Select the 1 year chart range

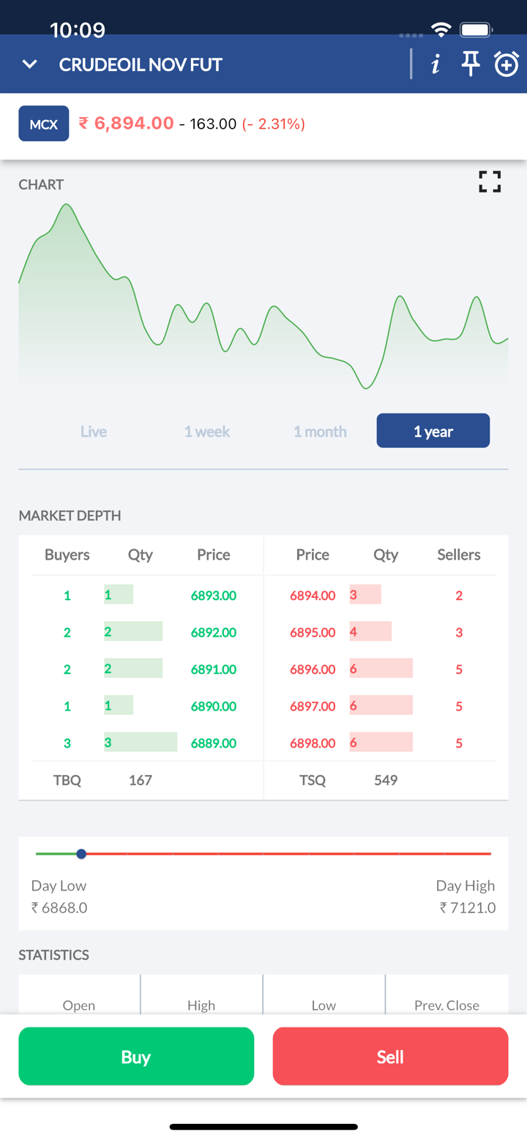pyautogui.click(x=433, y=431)
